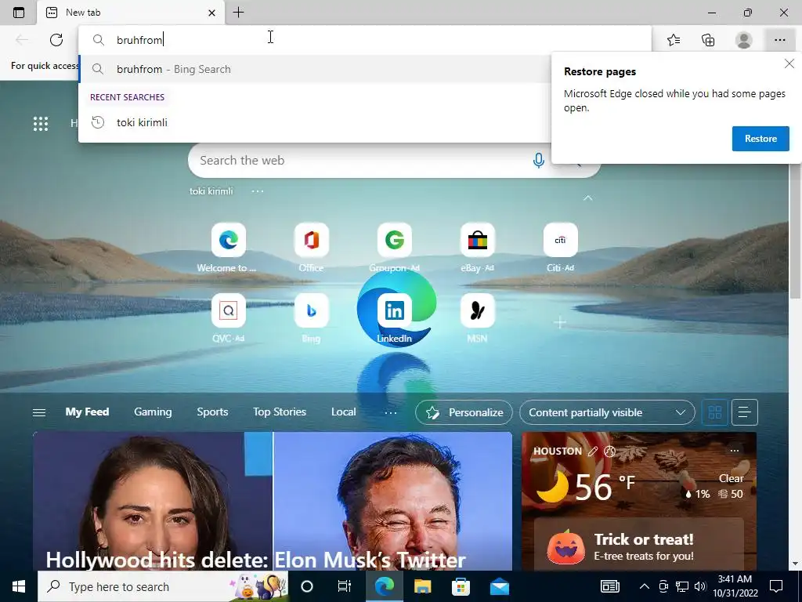802x602 pixels.
Task: Close the New tab tab
Action: [x=211, y=13]
